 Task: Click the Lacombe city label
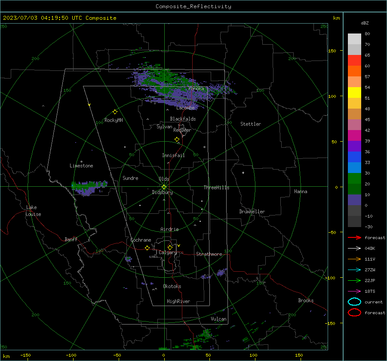coord(185,108)
